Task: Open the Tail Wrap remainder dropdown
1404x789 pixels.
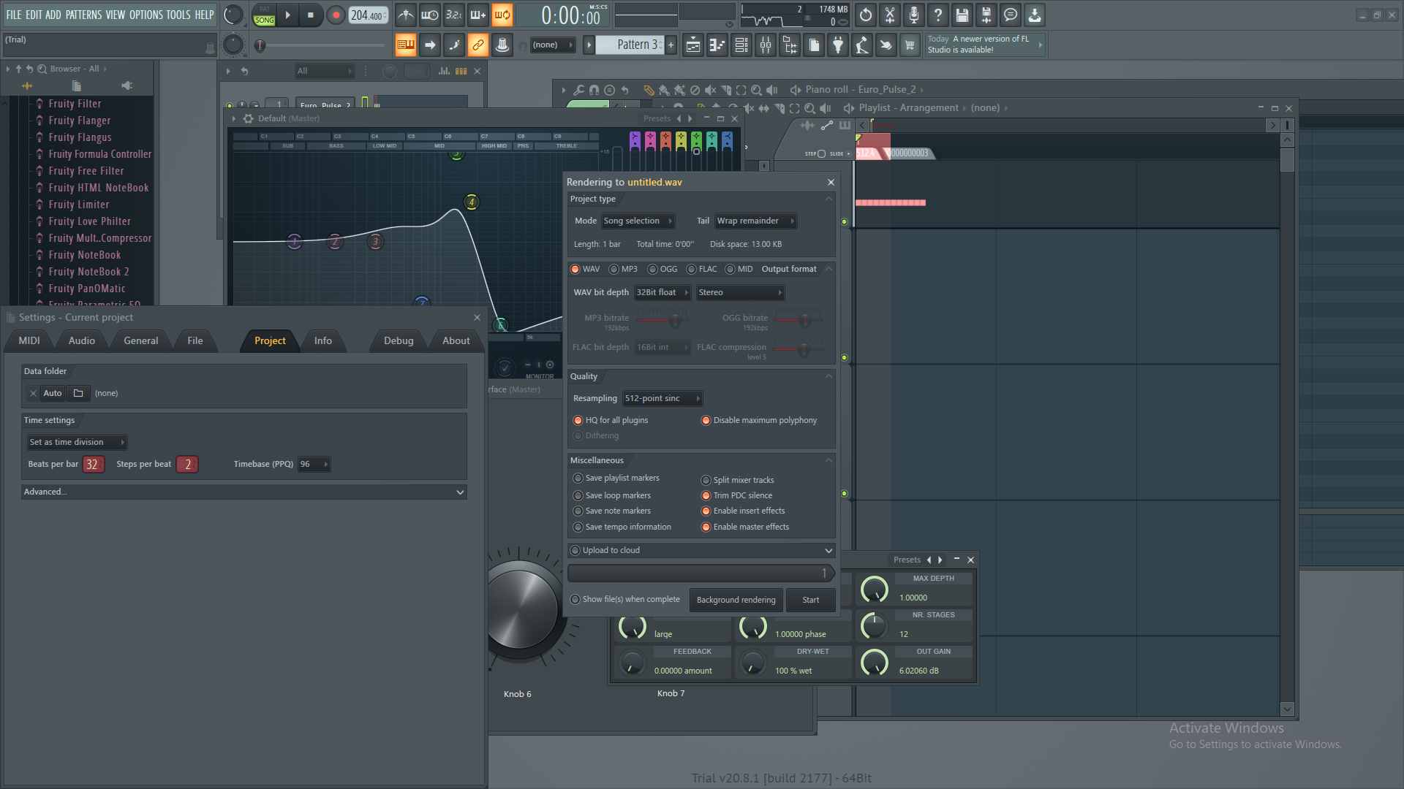Action: pos(755,221)
